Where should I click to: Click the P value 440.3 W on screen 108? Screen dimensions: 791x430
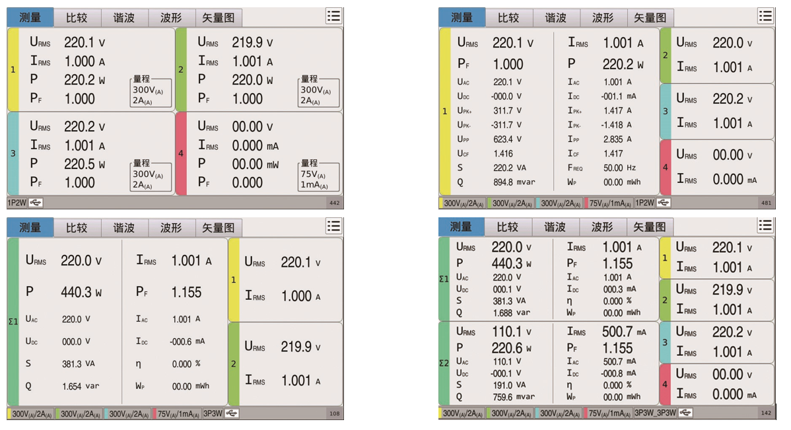pos(82,292)
